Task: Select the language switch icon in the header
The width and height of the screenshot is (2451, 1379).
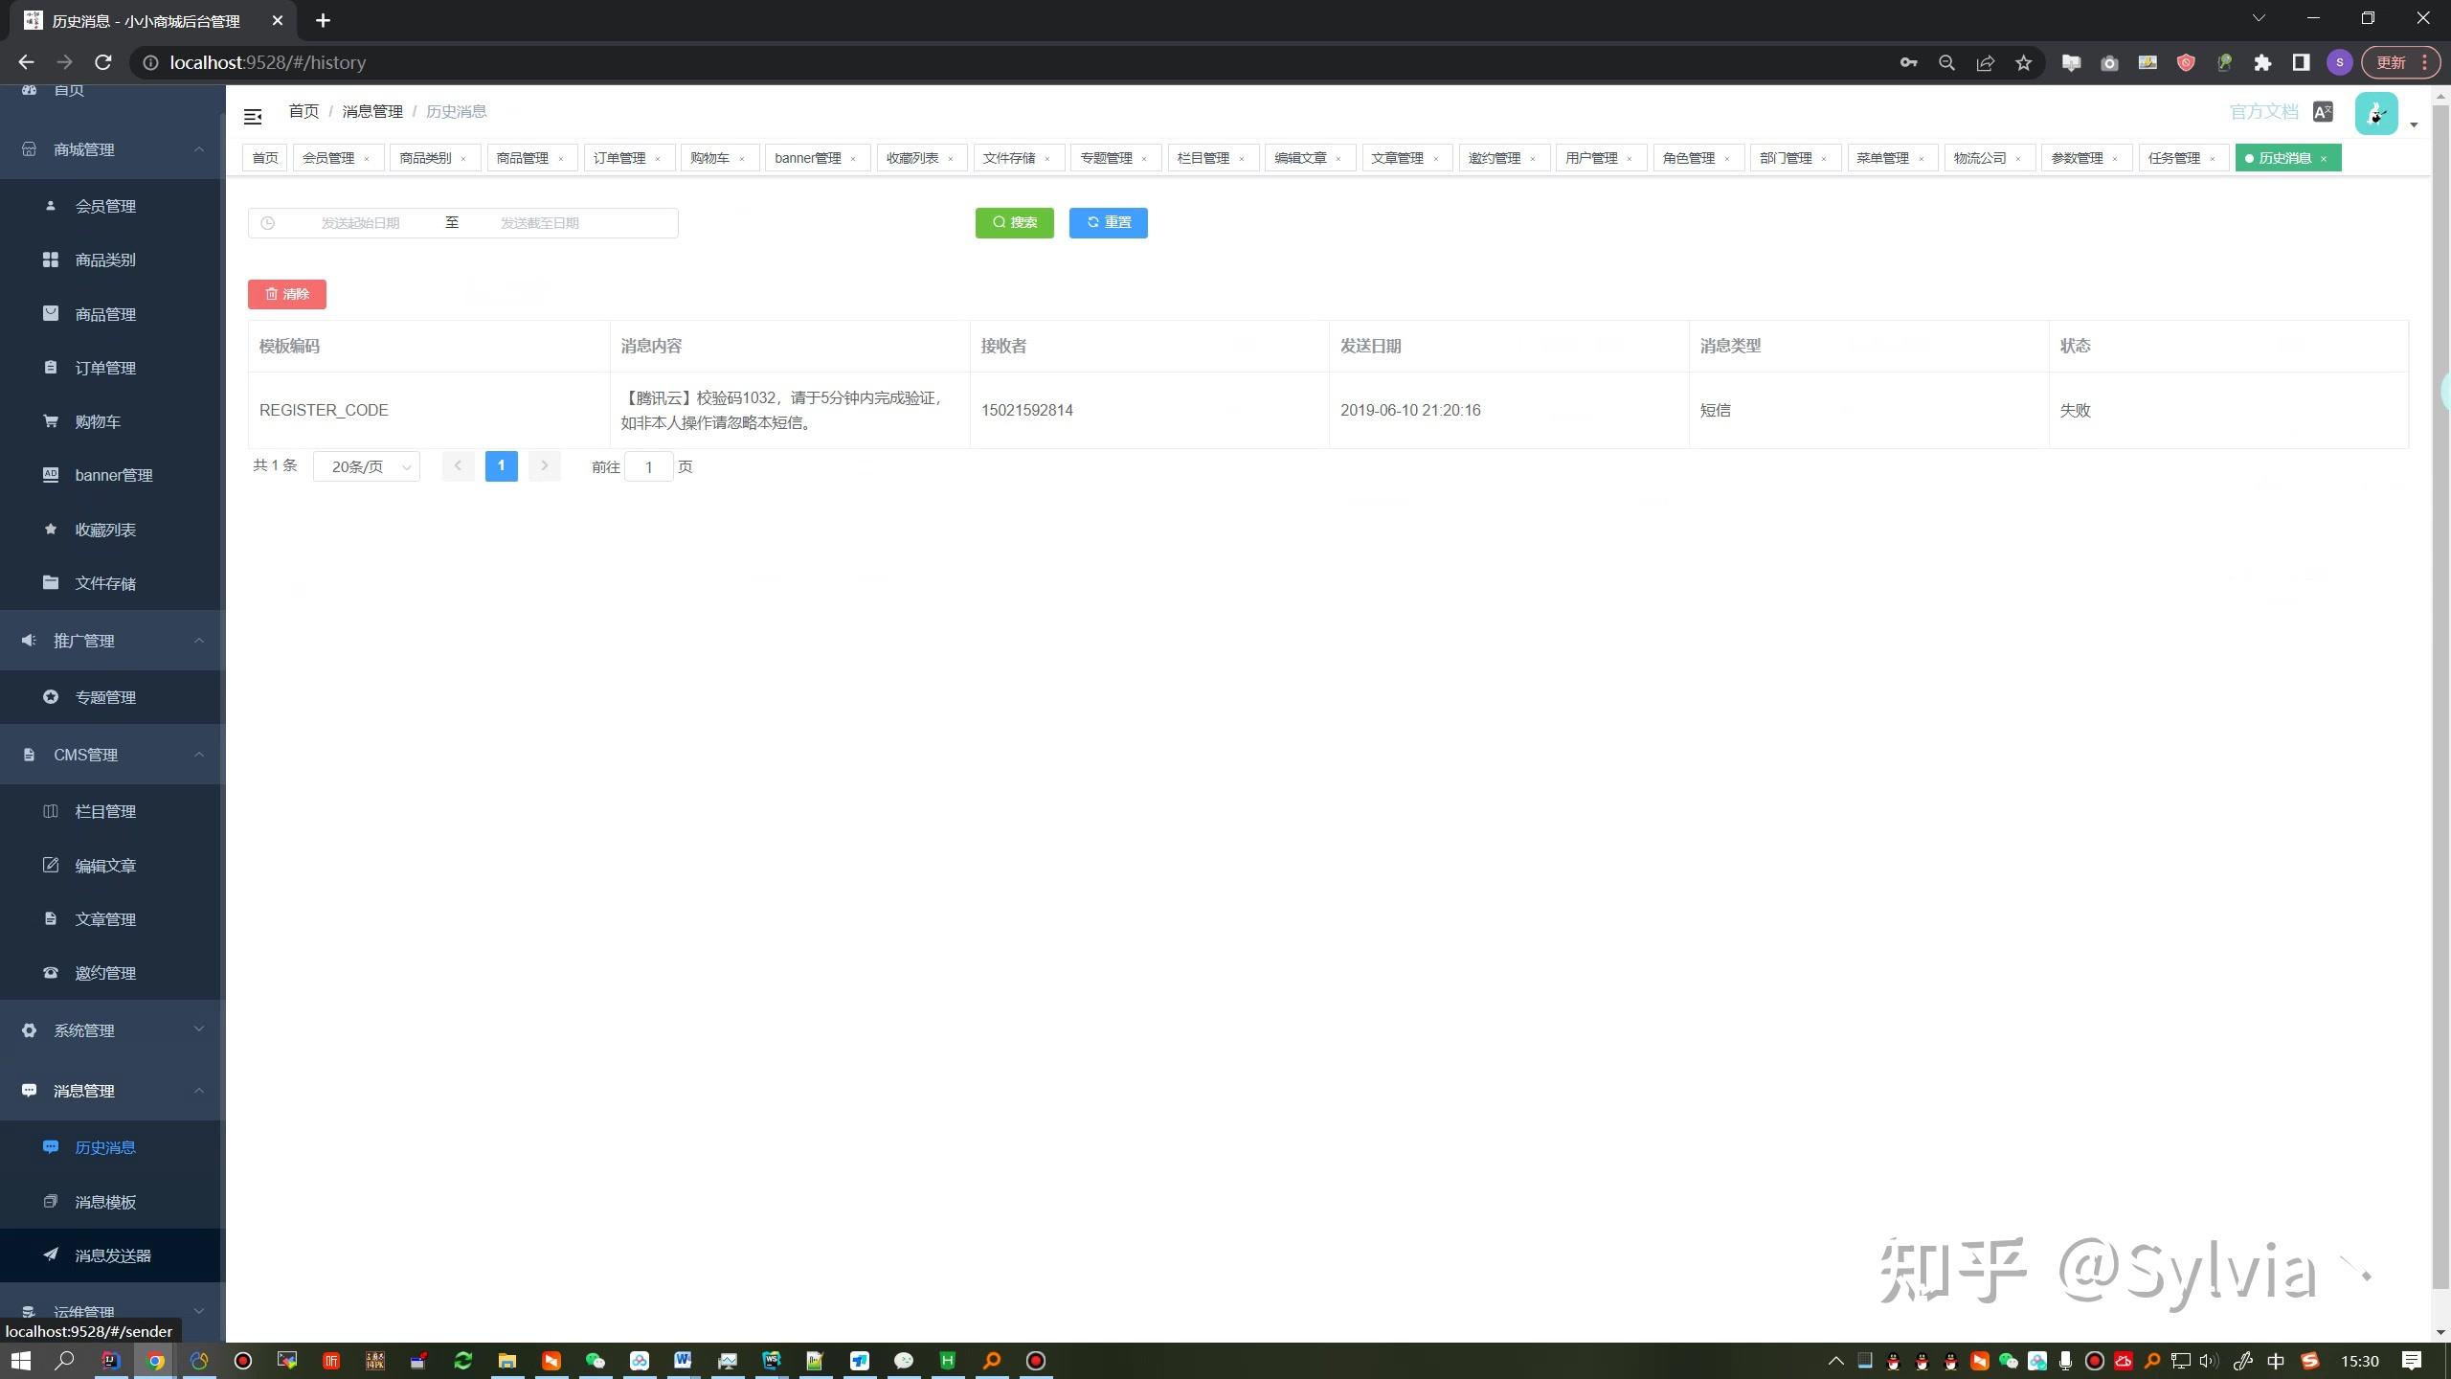Action: (2323, 112)
